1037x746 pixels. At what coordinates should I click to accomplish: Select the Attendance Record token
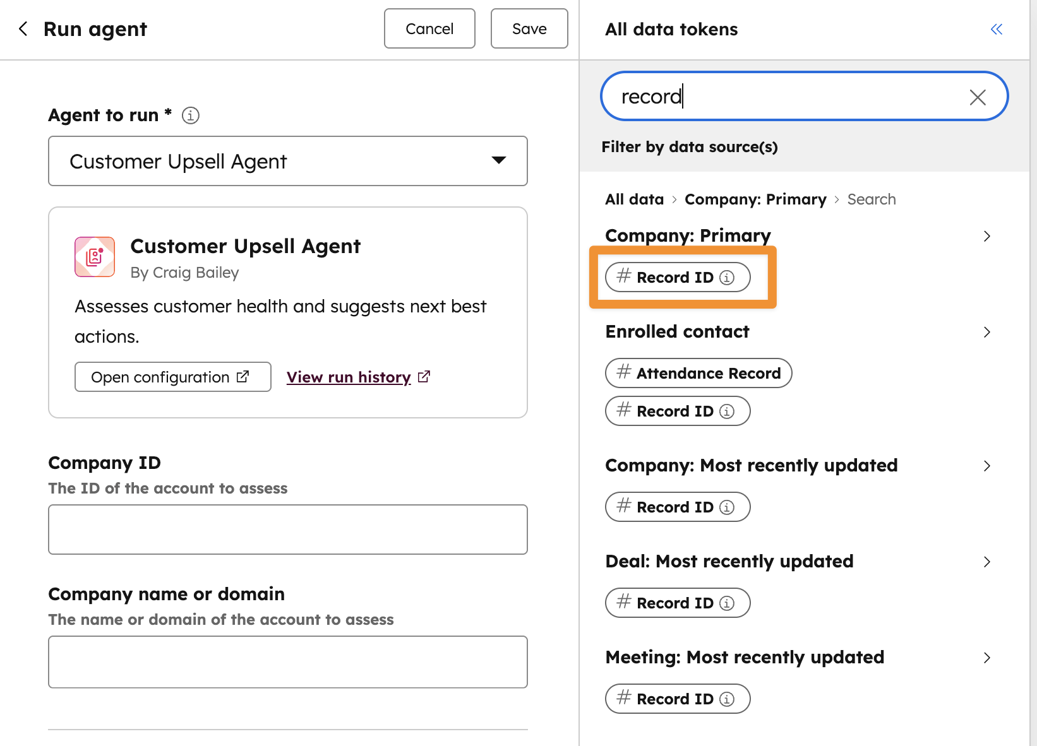point(698,373)
